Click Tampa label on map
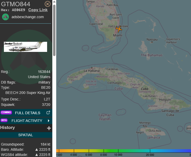This screenshot has height=157, width=191. point(90,2)
